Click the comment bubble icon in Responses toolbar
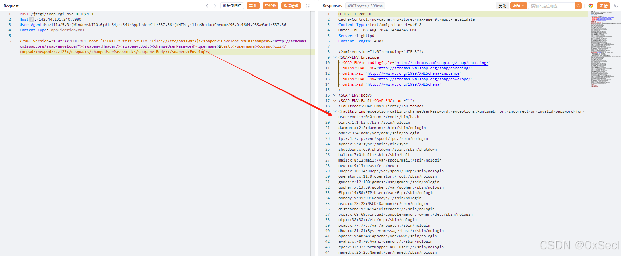The height and width of the screenshot is (256, 621). pyautogui.click(x=616, y=6)
